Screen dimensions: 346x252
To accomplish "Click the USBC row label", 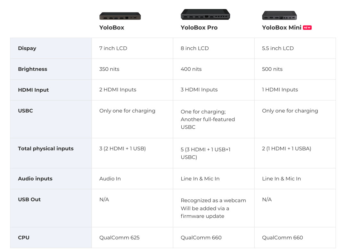I will click(x=25, y=111).
